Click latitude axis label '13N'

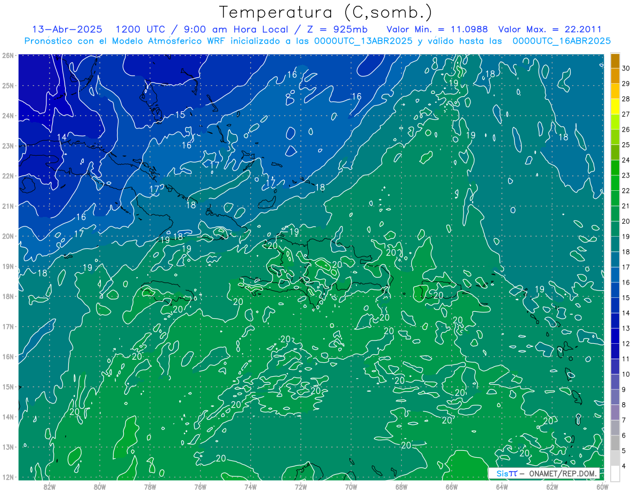click(x=8, y=447)
